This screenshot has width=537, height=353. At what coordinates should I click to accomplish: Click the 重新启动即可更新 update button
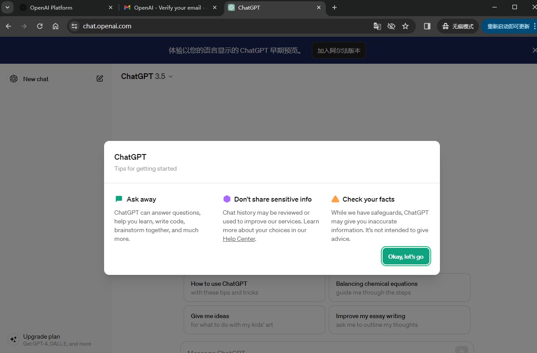coord(509,26)
